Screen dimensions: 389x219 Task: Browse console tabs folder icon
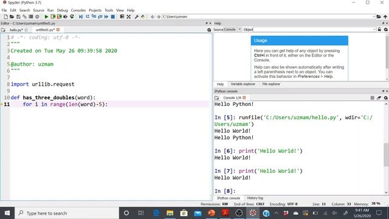[x=217, y=98]
